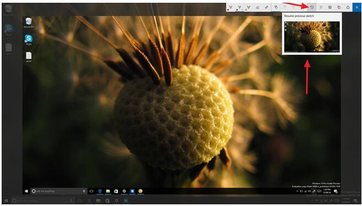Select the highlighter tool
This screenshot has height=206, width=362.
click(x=248, y=7)
